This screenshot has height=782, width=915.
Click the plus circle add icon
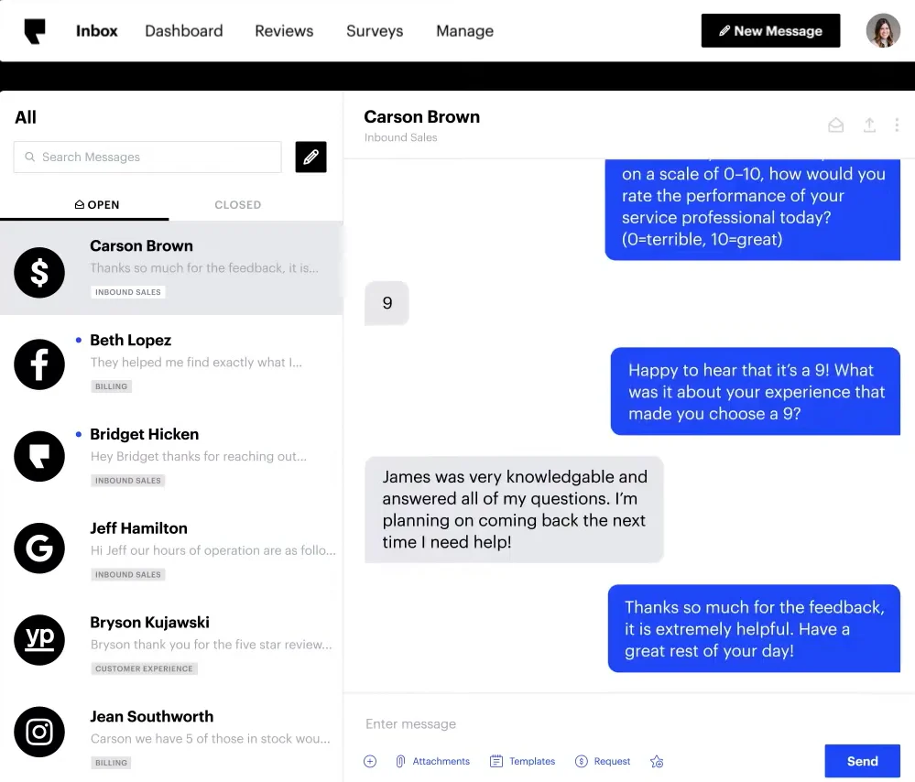pos(370,761)
